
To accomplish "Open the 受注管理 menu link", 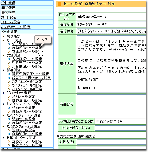I will (8, 3).
